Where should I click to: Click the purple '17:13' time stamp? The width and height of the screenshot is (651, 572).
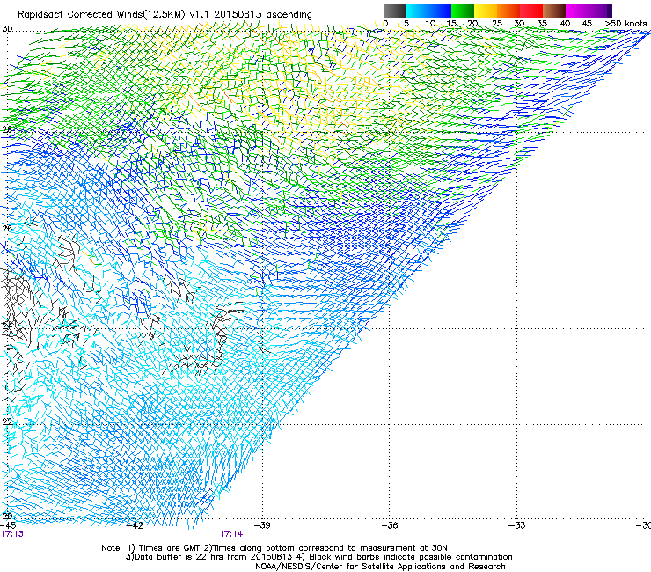point(12,534)
